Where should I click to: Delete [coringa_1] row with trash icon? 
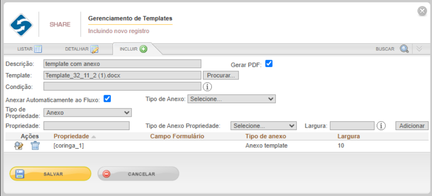[35, 146]
